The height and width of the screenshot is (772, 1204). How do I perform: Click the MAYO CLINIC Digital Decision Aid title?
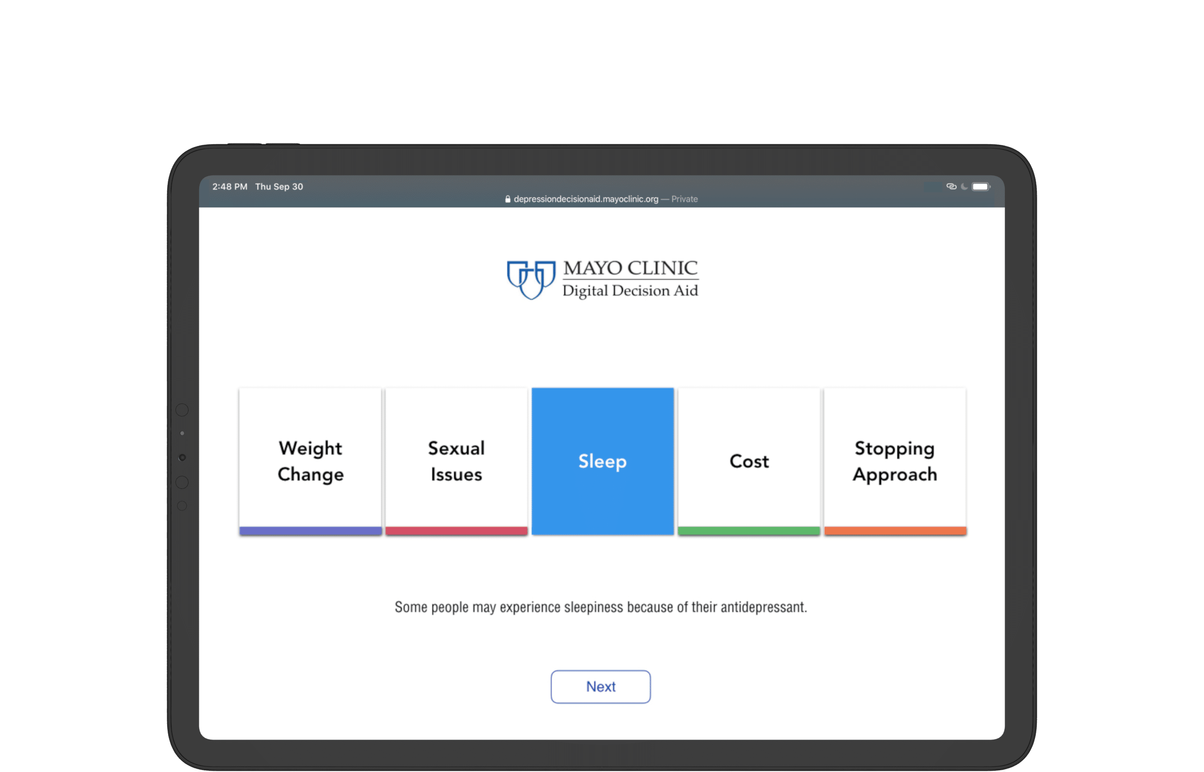click(x=630, y=279)
